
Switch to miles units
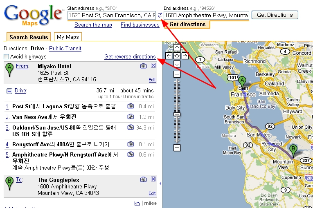point(150,203)
